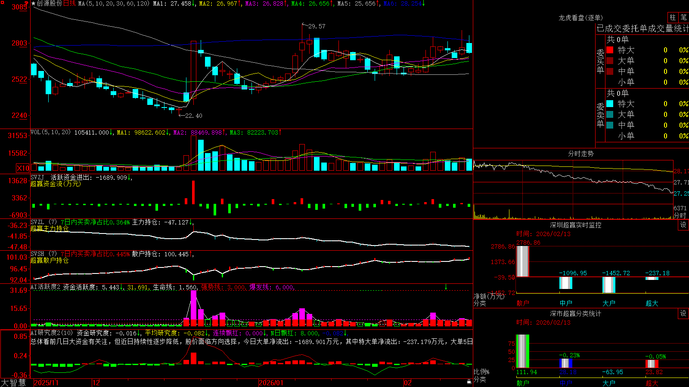Click the AI活跃度2 indicator label
The image size is (689, 387).
coord(46,287)
